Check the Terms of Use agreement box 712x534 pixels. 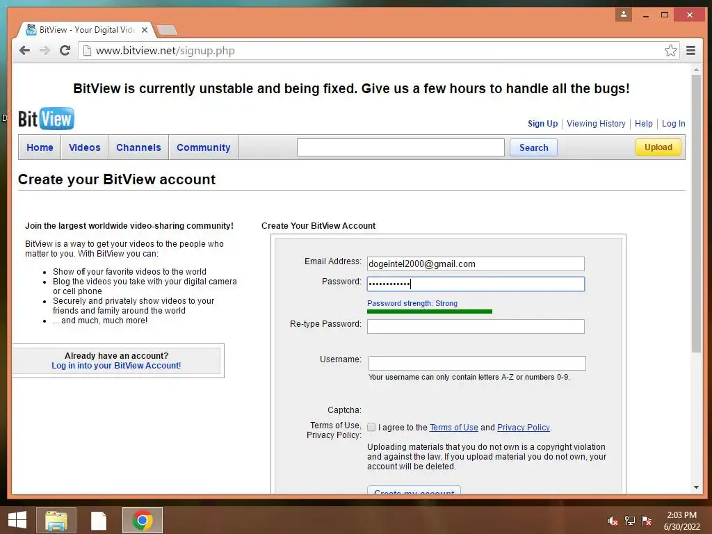tap(371, 427)
